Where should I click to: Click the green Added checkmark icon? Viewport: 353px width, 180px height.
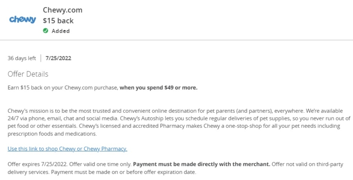pos(46,31)
